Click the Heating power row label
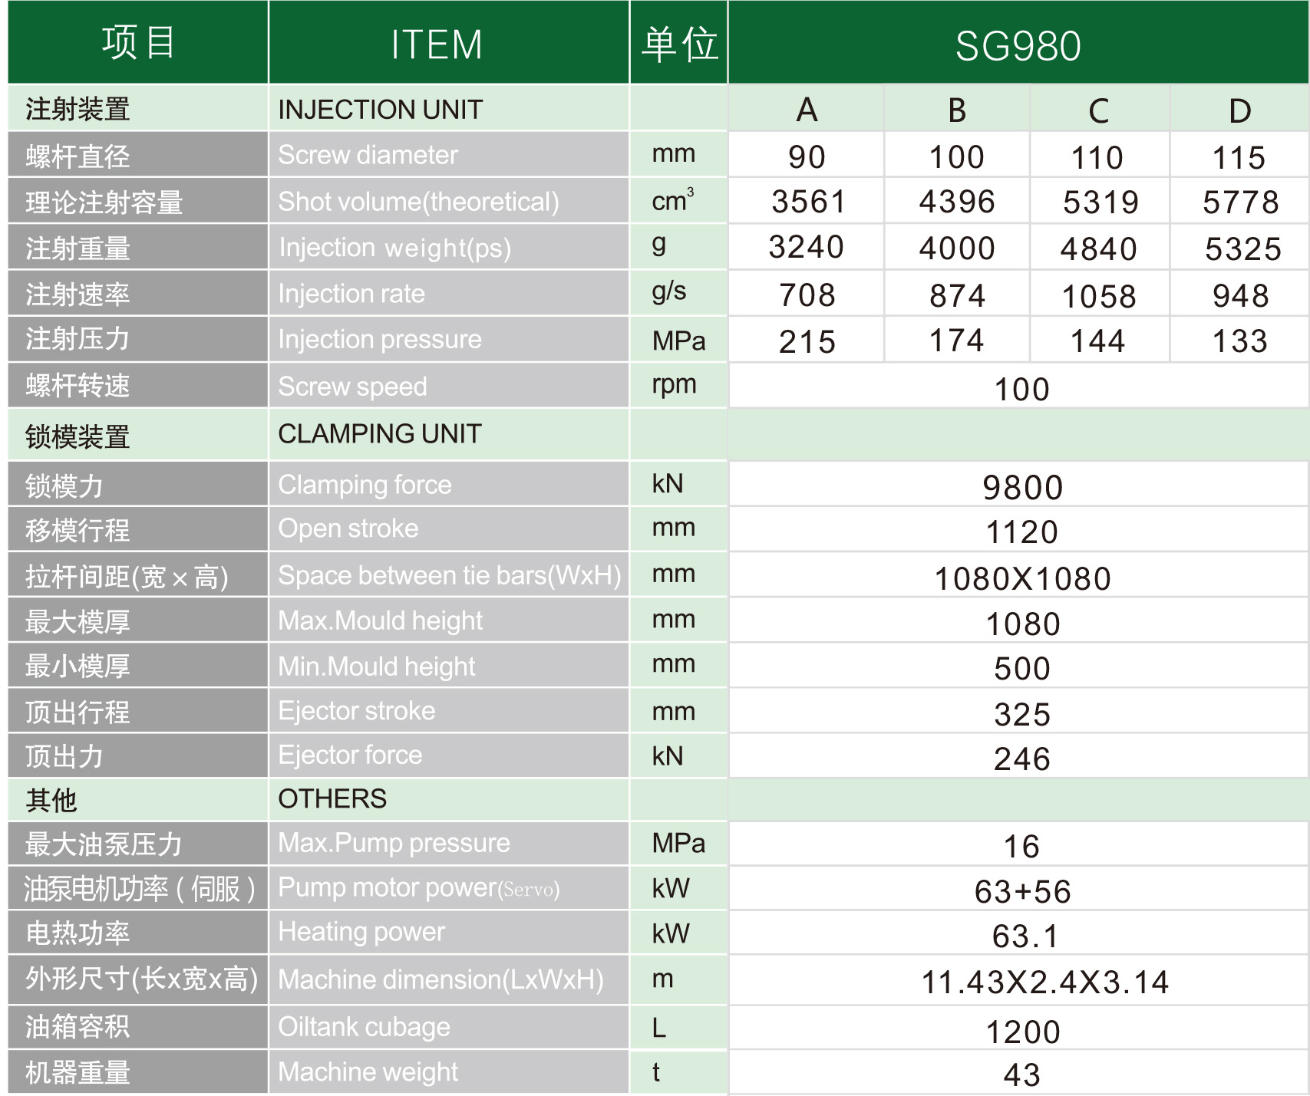 pyautogui.click(x=360, y=933)
